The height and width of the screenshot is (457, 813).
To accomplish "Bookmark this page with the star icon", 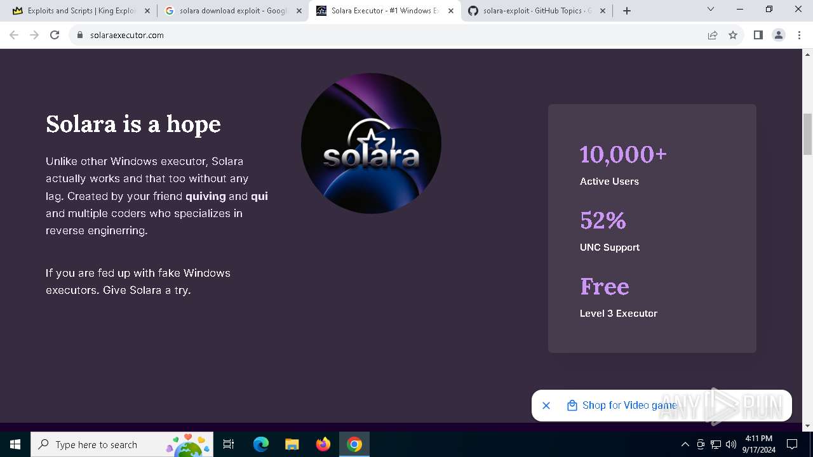I will pyautogui.click(x=733, y=35).
